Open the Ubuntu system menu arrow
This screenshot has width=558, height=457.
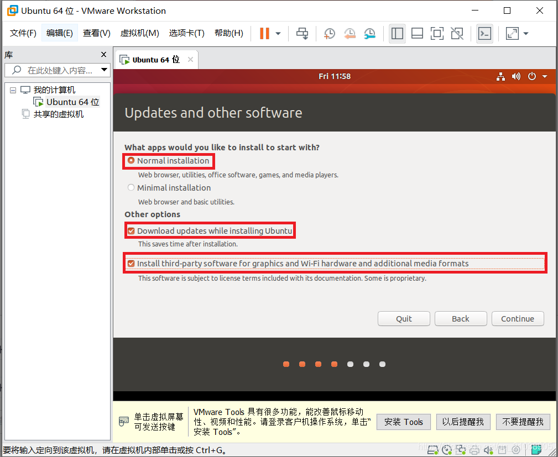pos(545,76)
